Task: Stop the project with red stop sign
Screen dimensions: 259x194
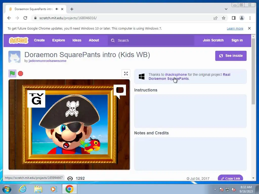Action: coord(20,74)
